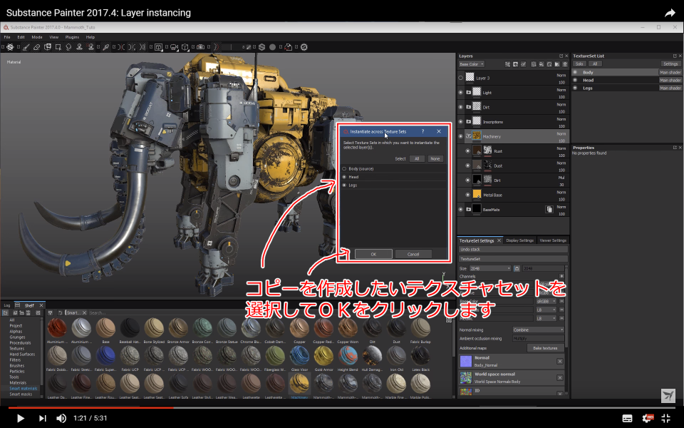This screenshot has width=684, height=428.
Task: Click the Select All button in dialog
Action: click(x=417, y=159)
